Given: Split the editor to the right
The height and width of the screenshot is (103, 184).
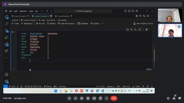Looking at the screenshot, I should coord(148,16).
